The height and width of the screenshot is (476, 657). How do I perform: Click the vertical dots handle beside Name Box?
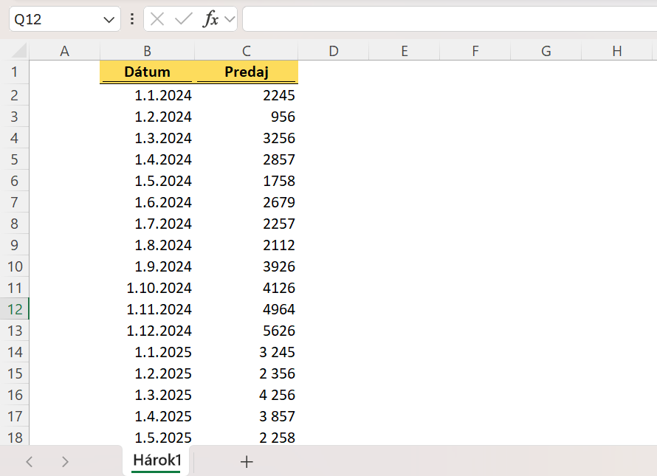click(x=131, y=18)
